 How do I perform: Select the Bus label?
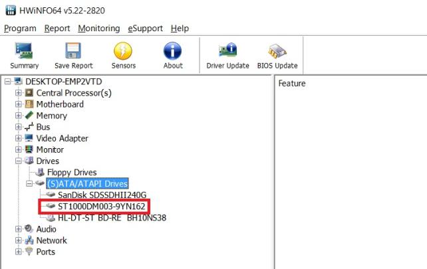[x=43, y=127]
